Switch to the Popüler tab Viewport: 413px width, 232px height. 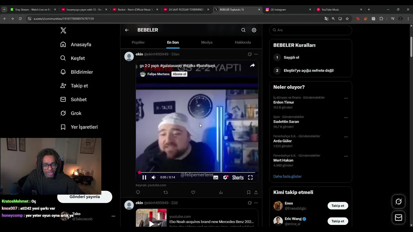[x=138, y=42]
